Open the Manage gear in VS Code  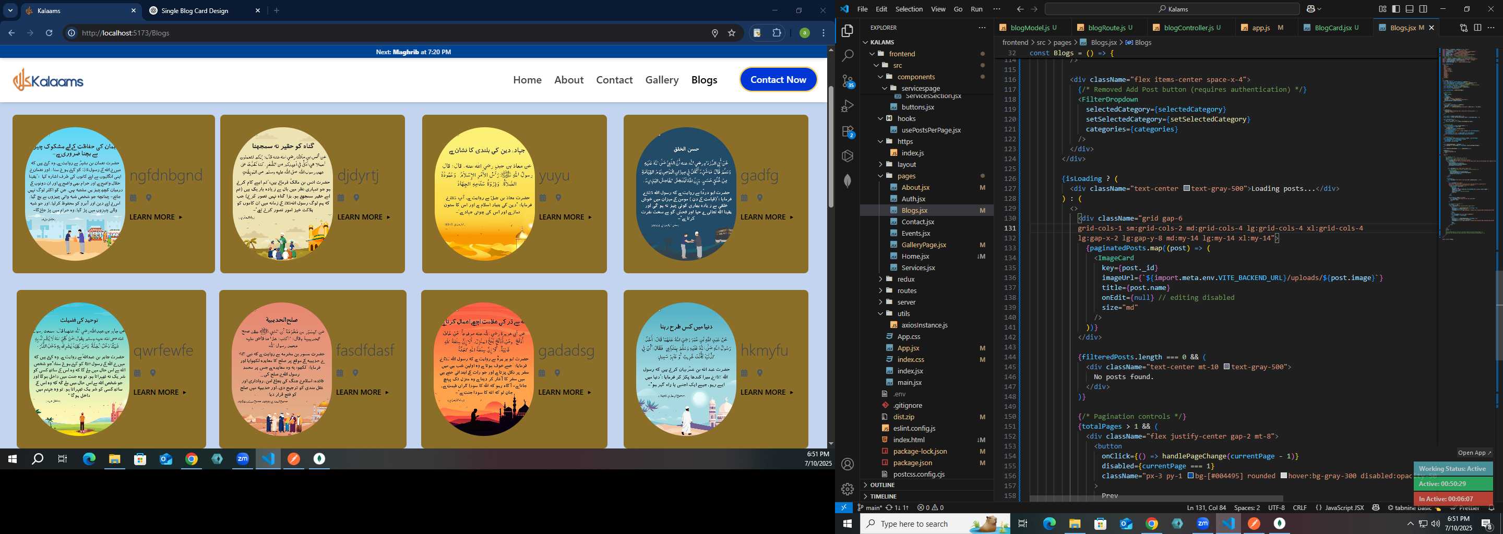pos(848,489)
